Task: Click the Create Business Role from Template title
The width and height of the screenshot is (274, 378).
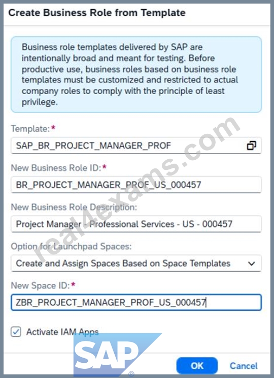Action: pos(97,13)
